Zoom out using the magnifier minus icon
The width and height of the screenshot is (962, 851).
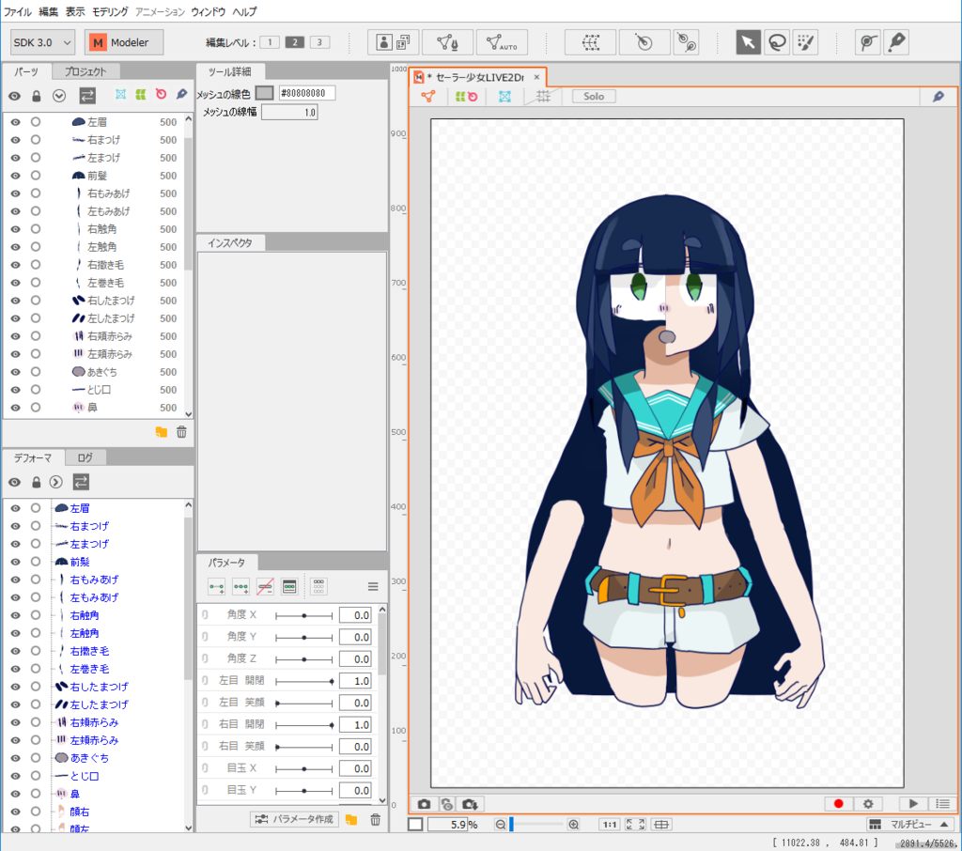click(501, 825)
